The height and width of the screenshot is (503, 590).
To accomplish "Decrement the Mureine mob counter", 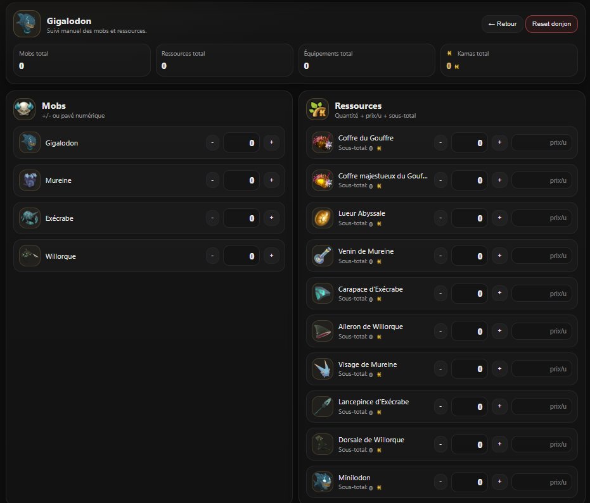I will point(212,180).
